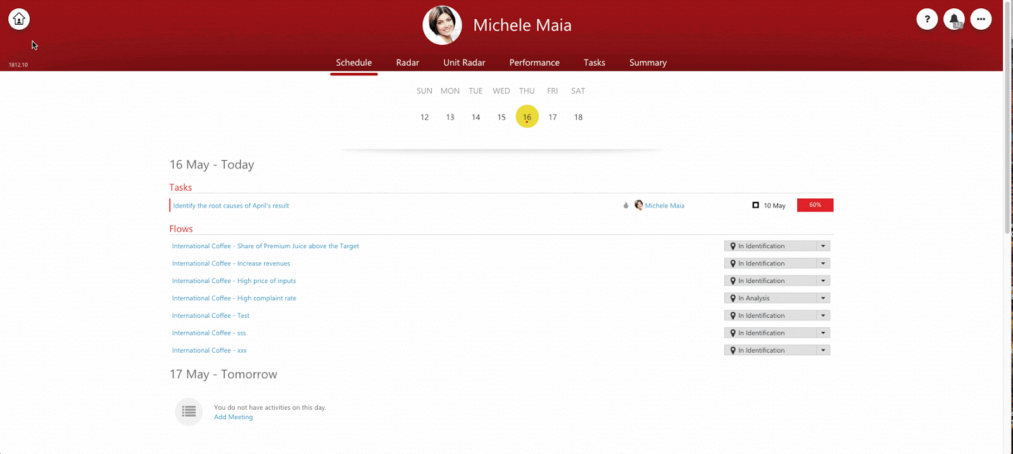The width and height of the screenshot is (1013, 454).
Task: Open the Michele Maia assignee link
Action: (664, 206)
